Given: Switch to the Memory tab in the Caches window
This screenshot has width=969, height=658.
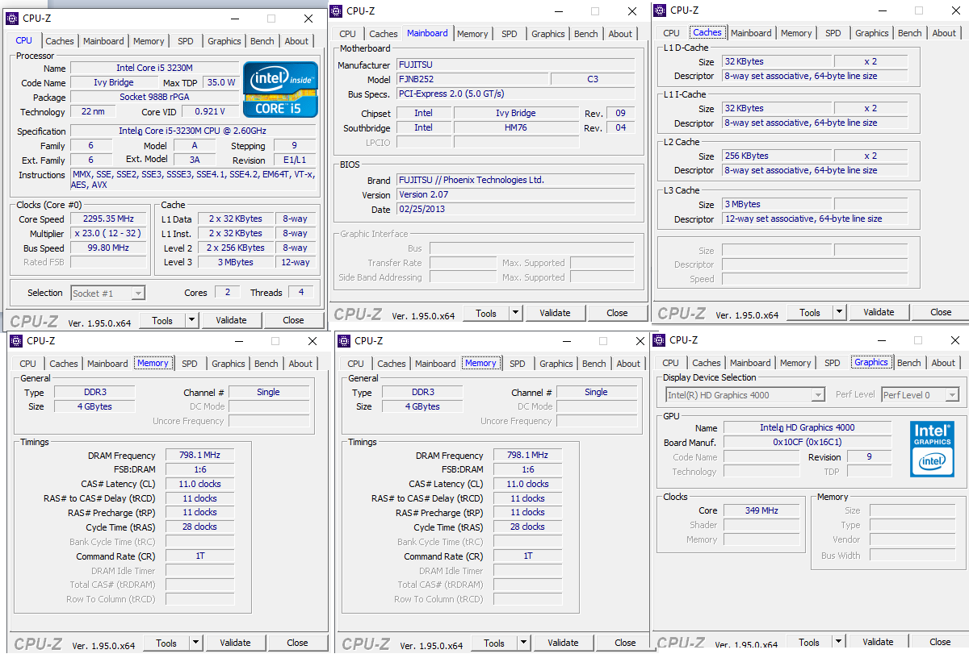Looking at the screenshot, I should coord(796,33).
